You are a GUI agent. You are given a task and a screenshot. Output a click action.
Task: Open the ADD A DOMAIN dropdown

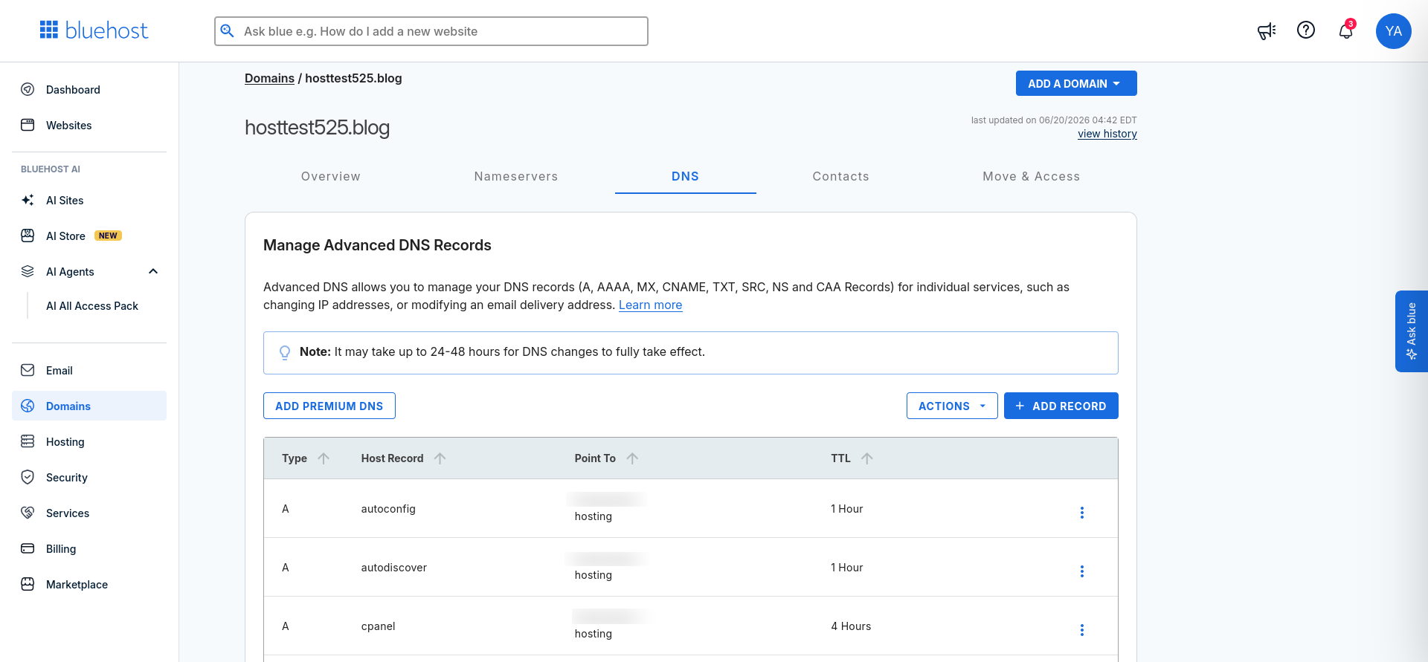coord(1076,83)
